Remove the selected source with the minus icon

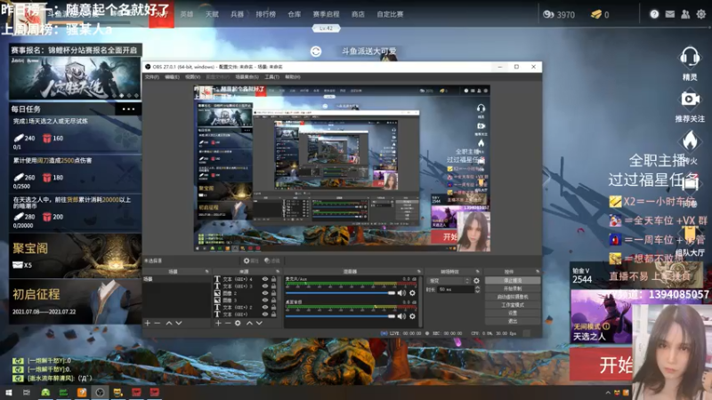(228, 323)
